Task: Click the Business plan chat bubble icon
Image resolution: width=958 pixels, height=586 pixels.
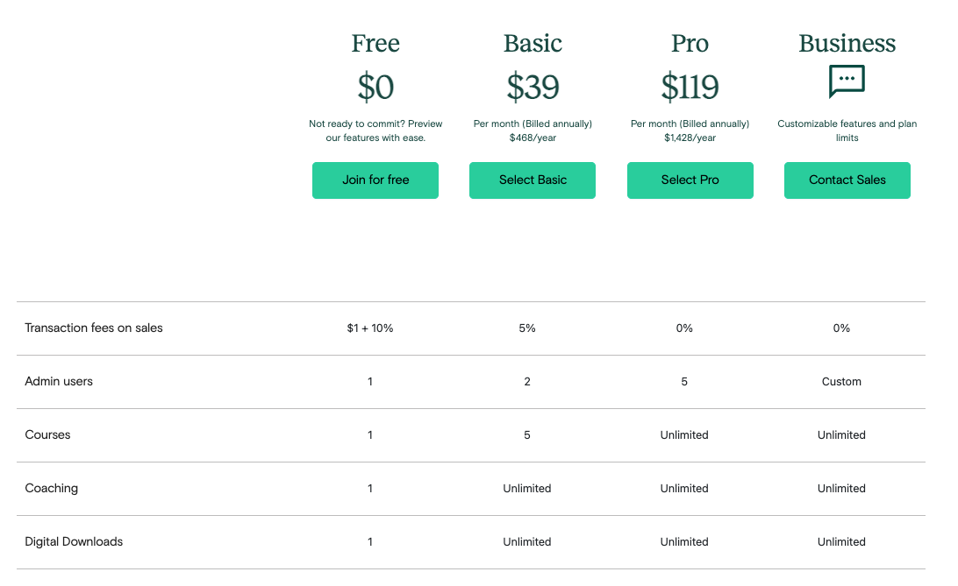Action: click(x=847, y=81)
